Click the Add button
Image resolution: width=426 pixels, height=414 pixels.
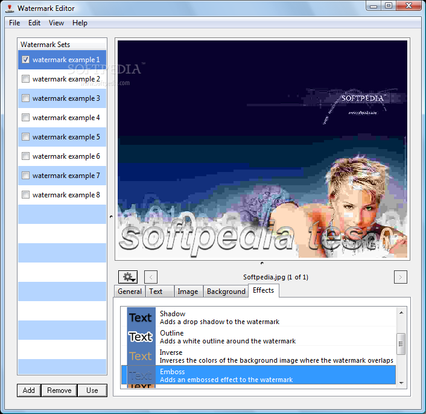click(29, 390)
